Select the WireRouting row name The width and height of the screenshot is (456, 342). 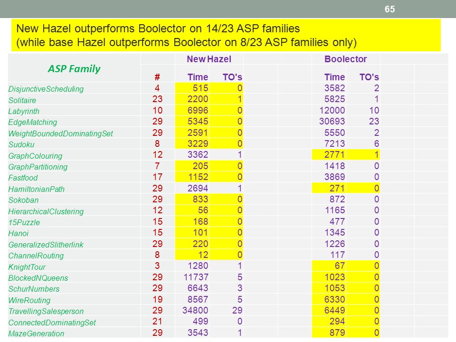29,300
